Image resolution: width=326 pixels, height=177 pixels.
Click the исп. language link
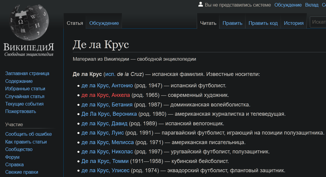[x=110, y=74]
